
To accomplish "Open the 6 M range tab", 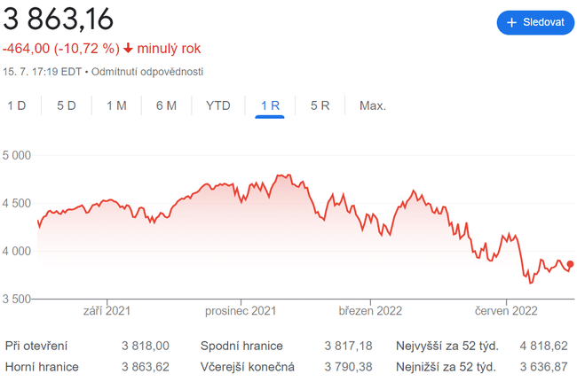I will pyautogui.click(x=166, y=105).
